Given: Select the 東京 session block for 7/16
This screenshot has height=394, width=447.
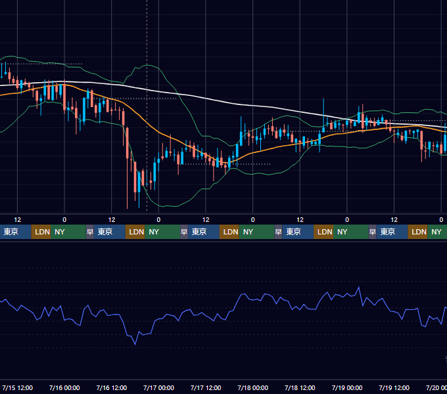Looking at the screenshot, I should (110, 232).
